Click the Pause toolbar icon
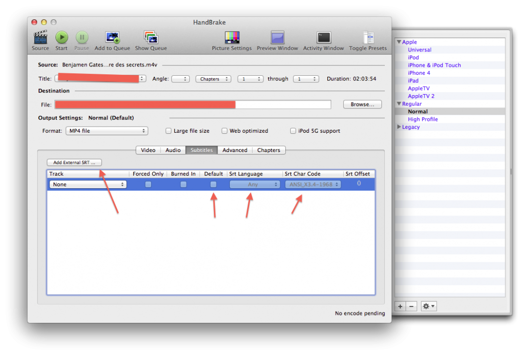 [82, 38]
